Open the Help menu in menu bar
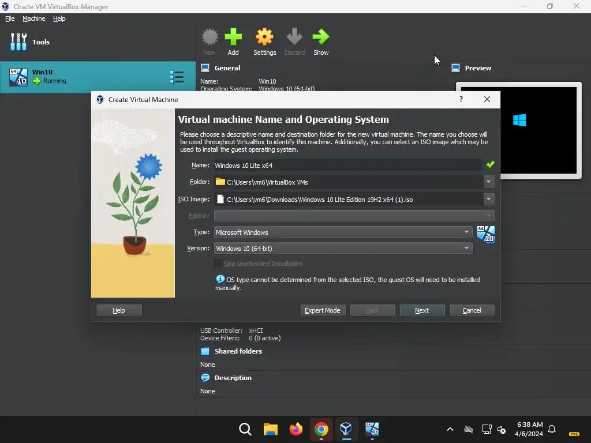 click(59, 18)
